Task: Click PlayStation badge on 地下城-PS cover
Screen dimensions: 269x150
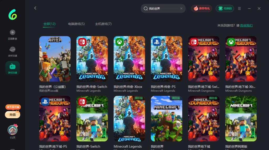Action: pyautogui.click(x=45, y=102)
